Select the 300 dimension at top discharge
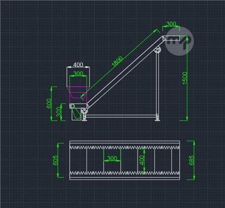The height and width of the screenshot is (208, 225). 171,24
